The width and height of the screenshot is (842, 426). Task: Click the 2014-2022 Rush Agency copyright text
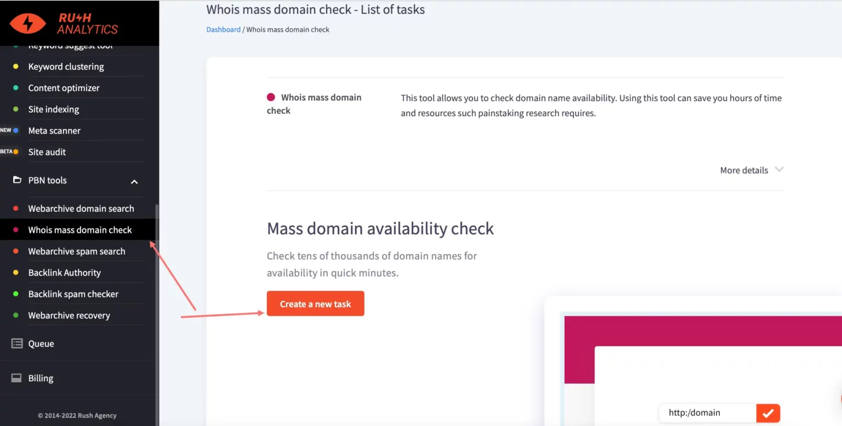point(77,415)
